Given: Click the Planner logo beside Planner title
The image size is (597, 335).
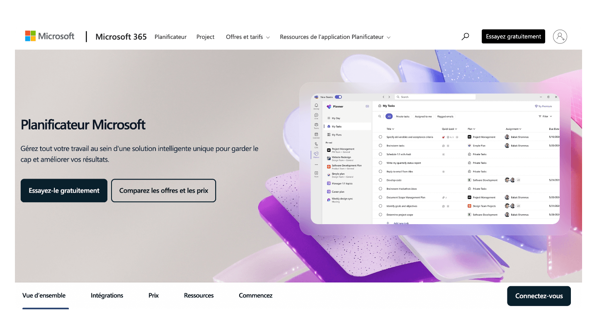Looking at the screenshot, I should [329, 106].
